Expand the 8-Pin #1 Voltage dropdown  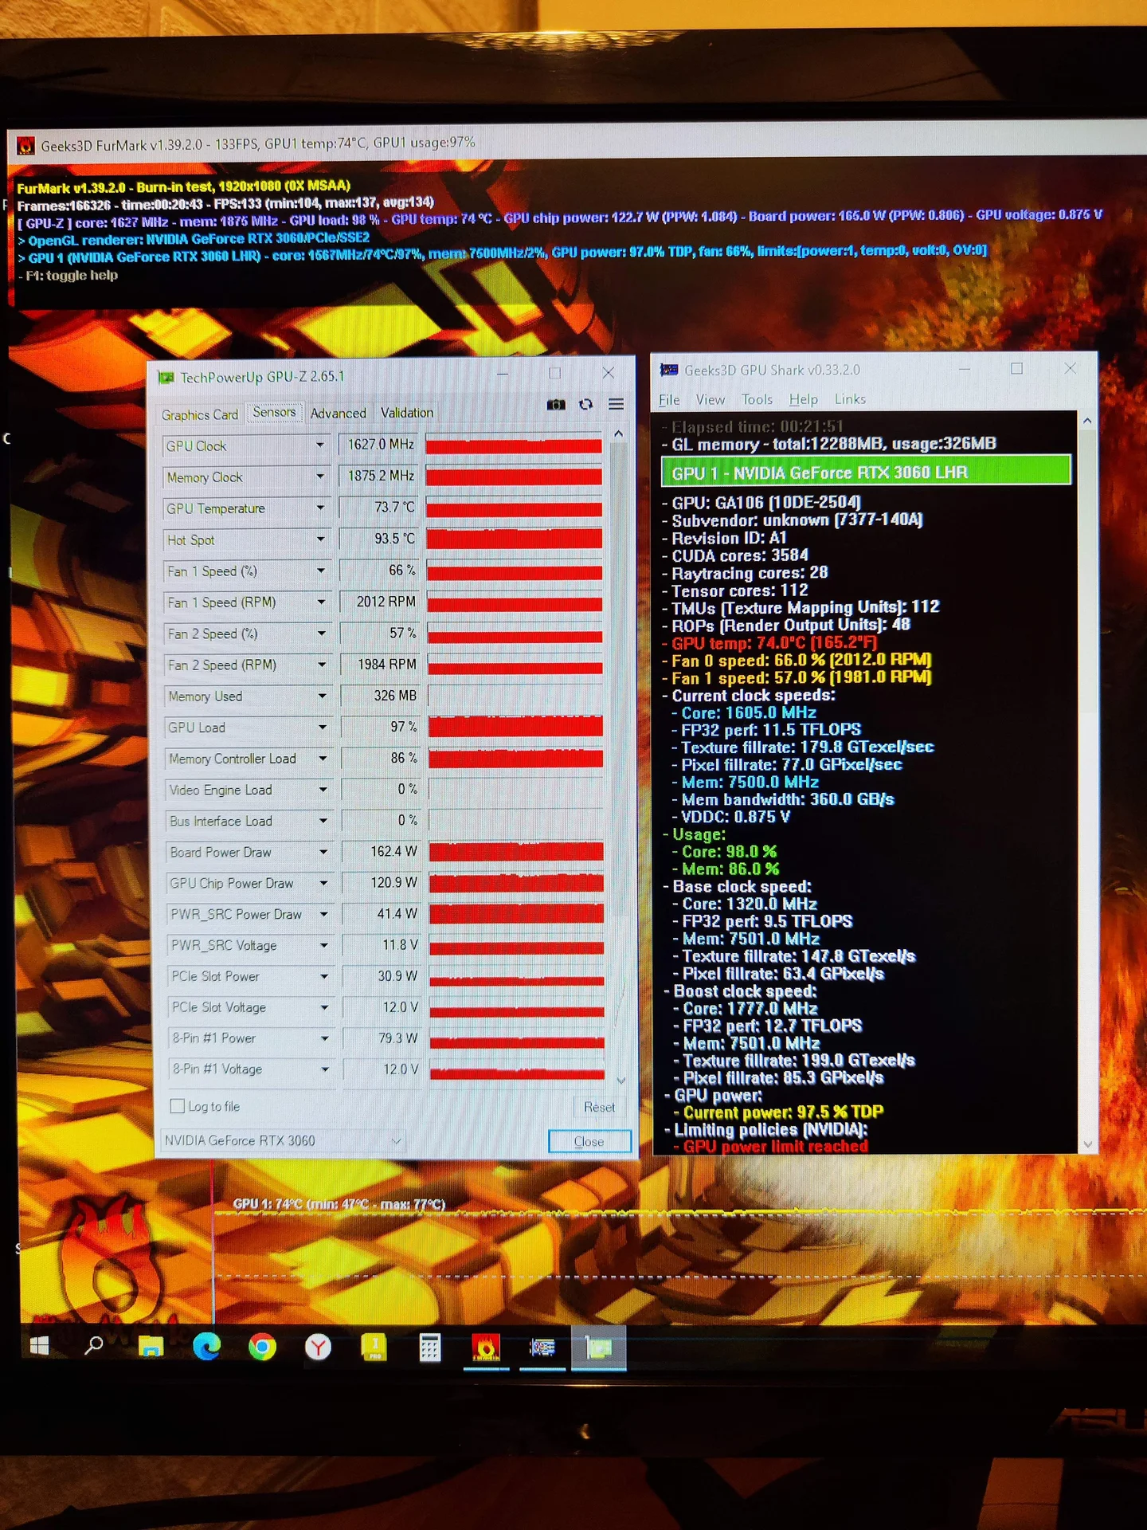pyautogui.click(x=325, y=1069)
